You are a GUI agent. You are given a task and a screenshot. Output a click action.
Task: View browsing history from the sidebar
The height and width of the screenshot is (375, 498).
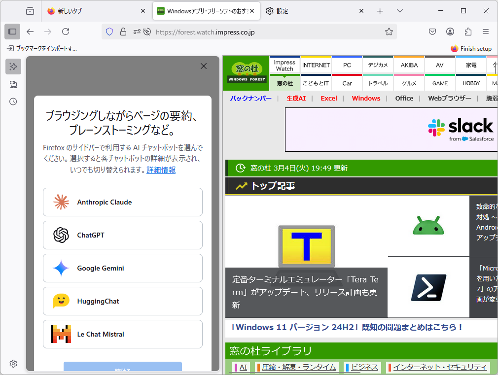pos(13,102)
